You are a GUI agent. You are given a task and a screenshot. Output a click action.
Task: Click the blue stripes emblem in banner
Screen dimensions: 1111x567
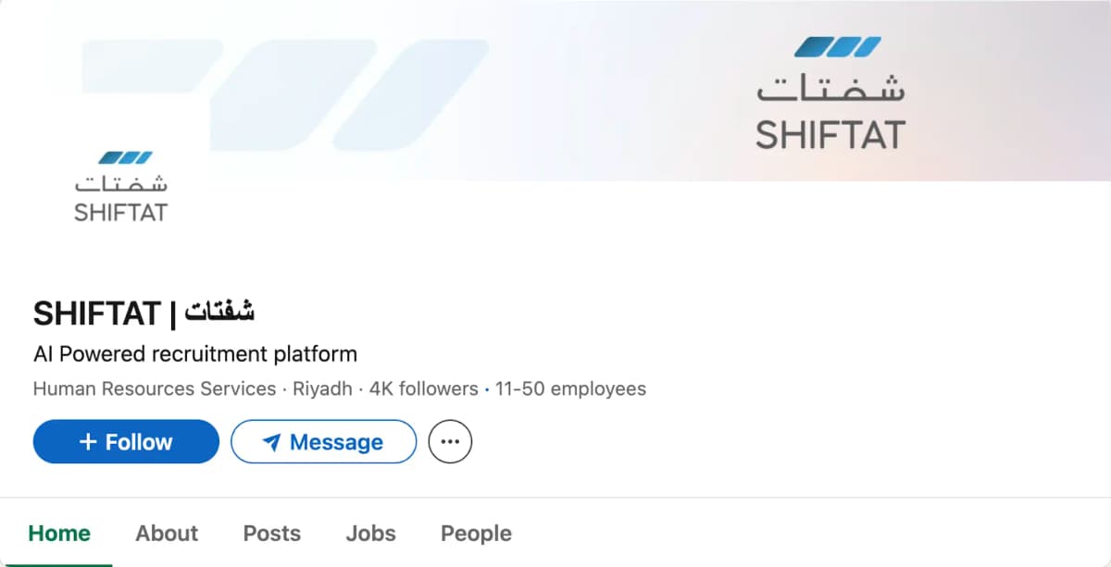837,47
